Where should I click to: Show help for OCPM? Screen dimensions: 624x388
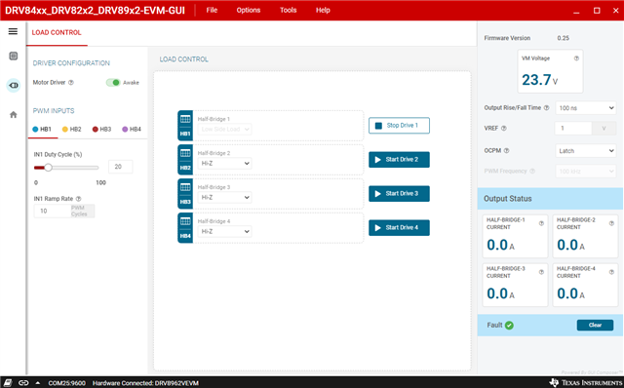click(507, 151)
